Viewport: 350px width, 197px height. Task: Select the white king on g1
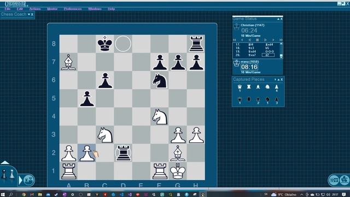point(178,171)
